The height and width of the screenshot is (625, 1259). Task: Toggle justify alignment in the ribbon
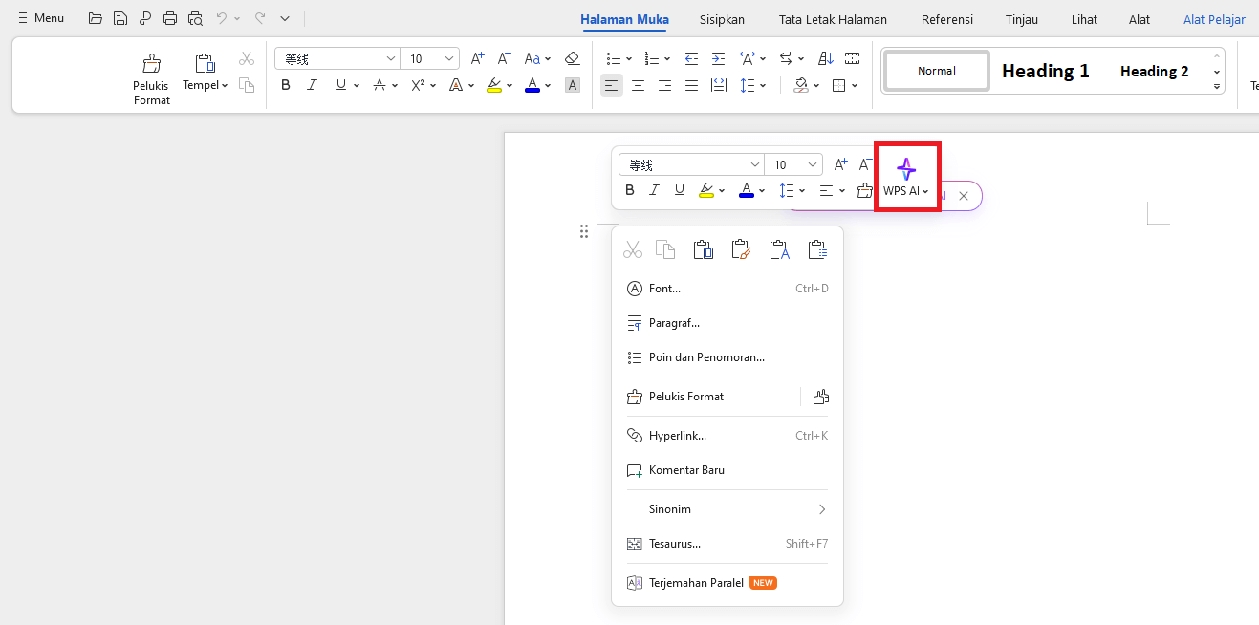691,85
